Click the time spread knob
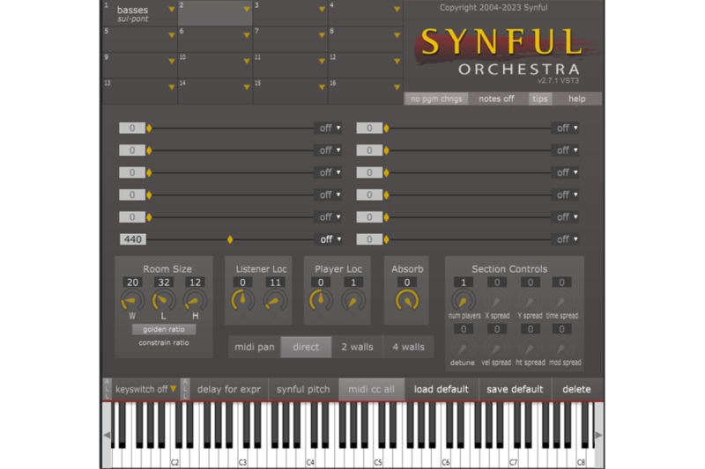 [561, 301]
